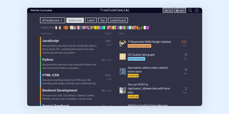229x114 pixels.
Task: Click the freeCodeCamp Support category tag
Action: pyautogui.click(x=140, y=46)
